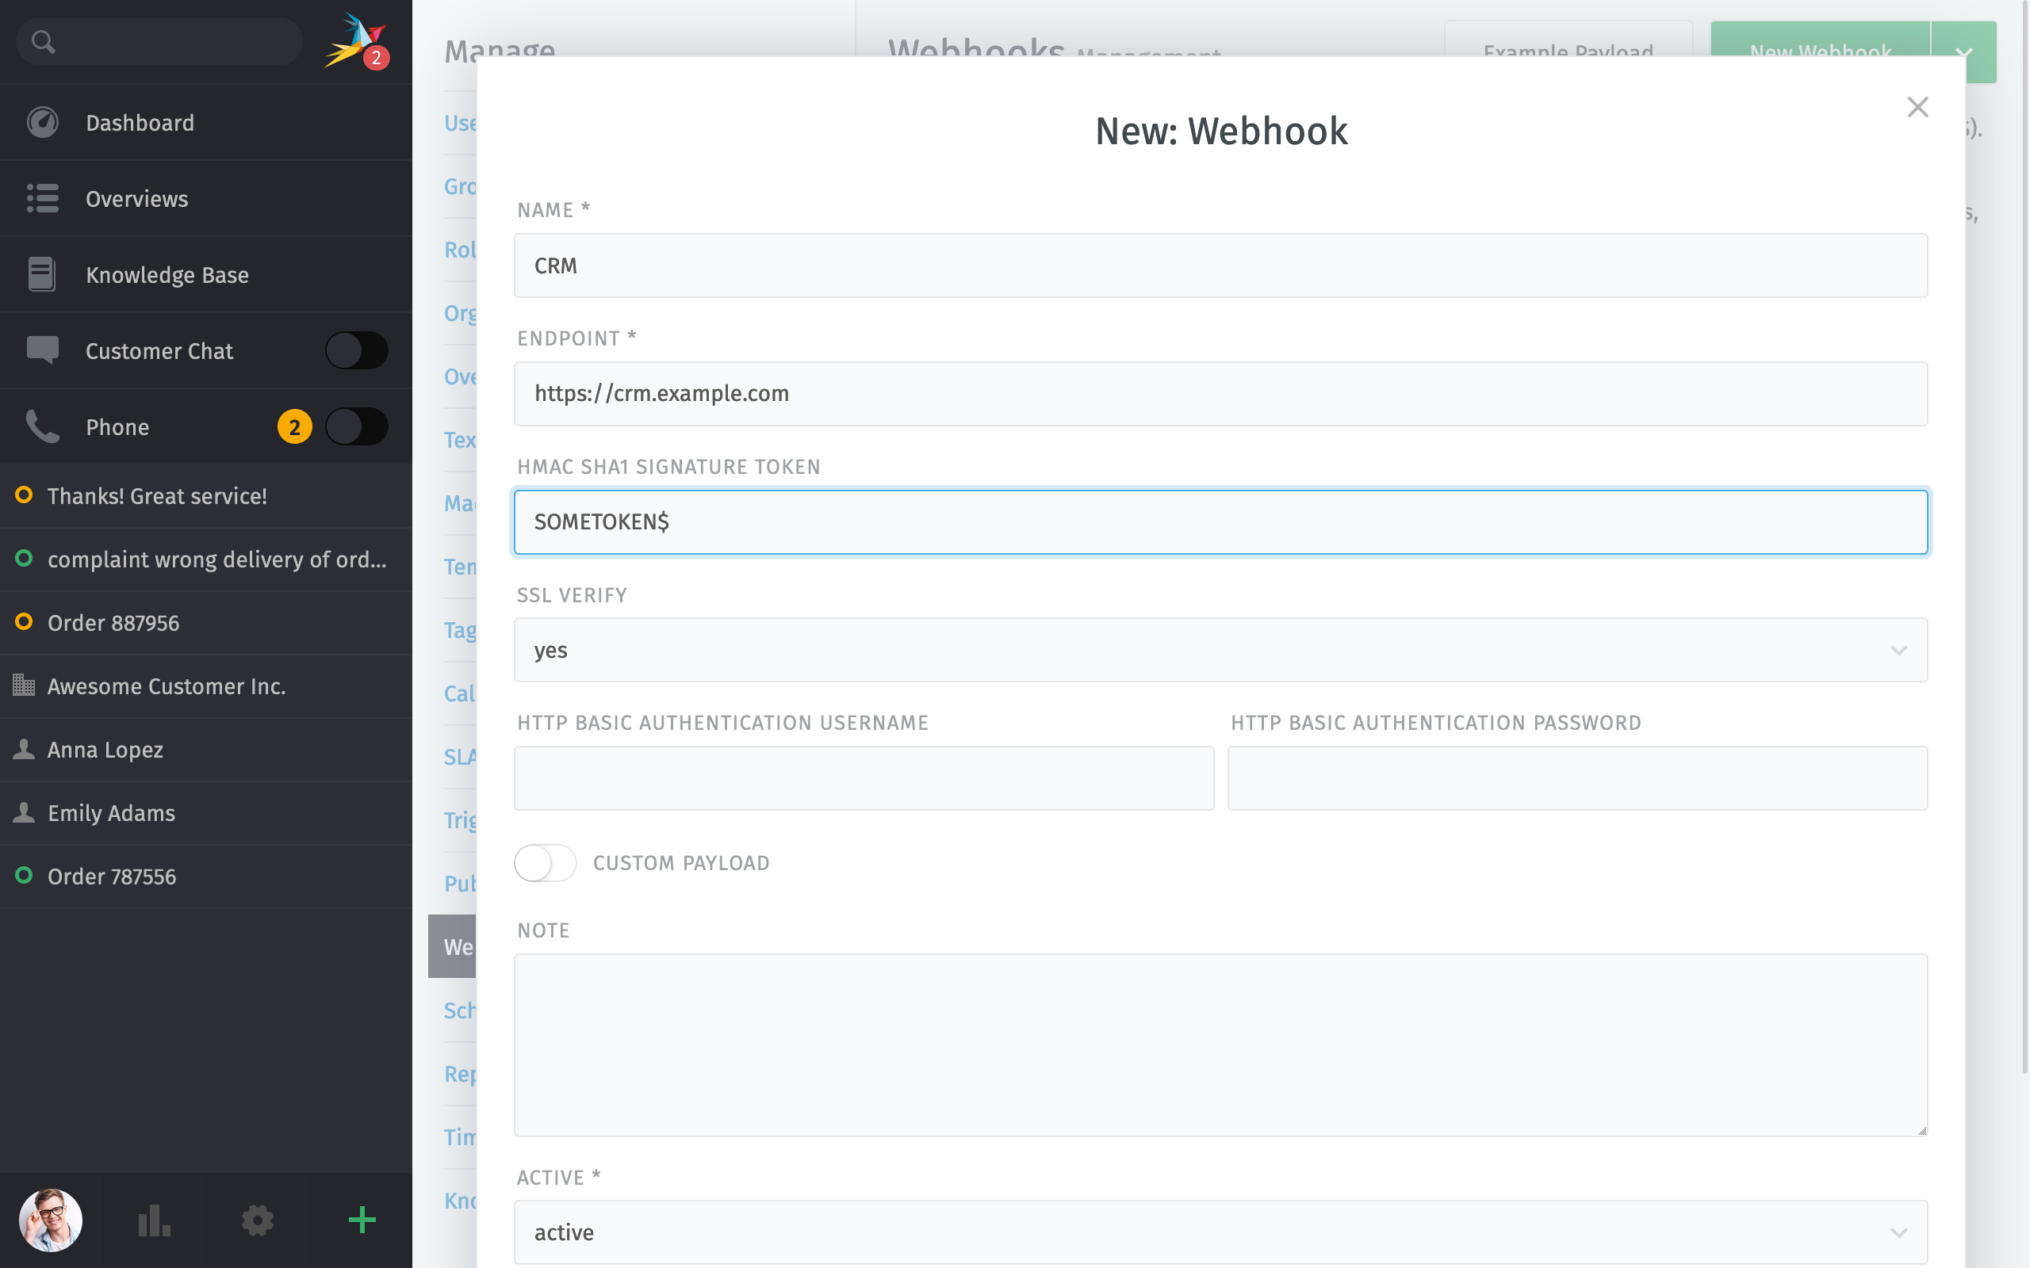
Task: Open the Overviews panel
Action: click(x=136, y=199)
